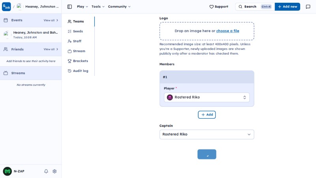
Task: View all Events
Action: click(x=51, y=21)
